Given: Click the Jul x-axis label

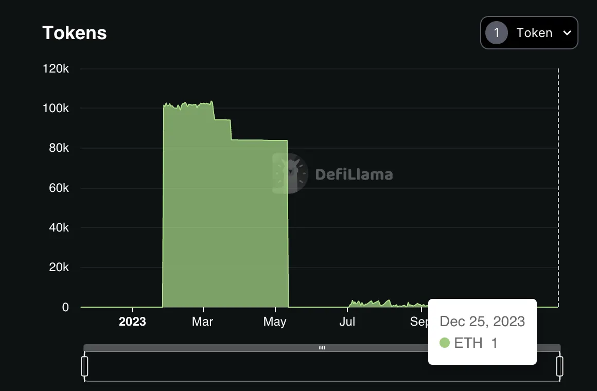Looking at the screenshot, I should click(347, 322).
